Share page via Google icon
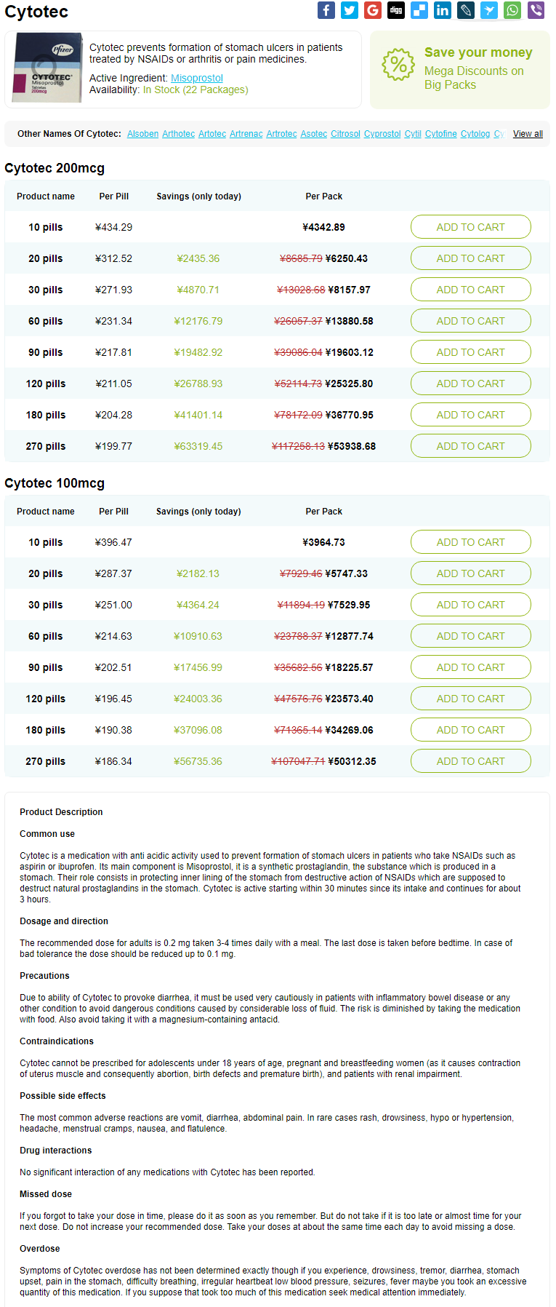The image size is (556, 1307). tap(373, 10)
